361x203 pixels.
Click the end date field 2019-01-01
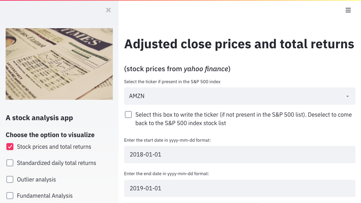pyautogui.click(x=239, y=188)
